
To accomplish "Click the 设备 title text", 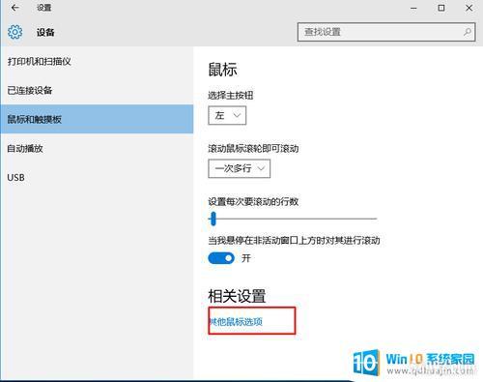I will pos(45,32).
